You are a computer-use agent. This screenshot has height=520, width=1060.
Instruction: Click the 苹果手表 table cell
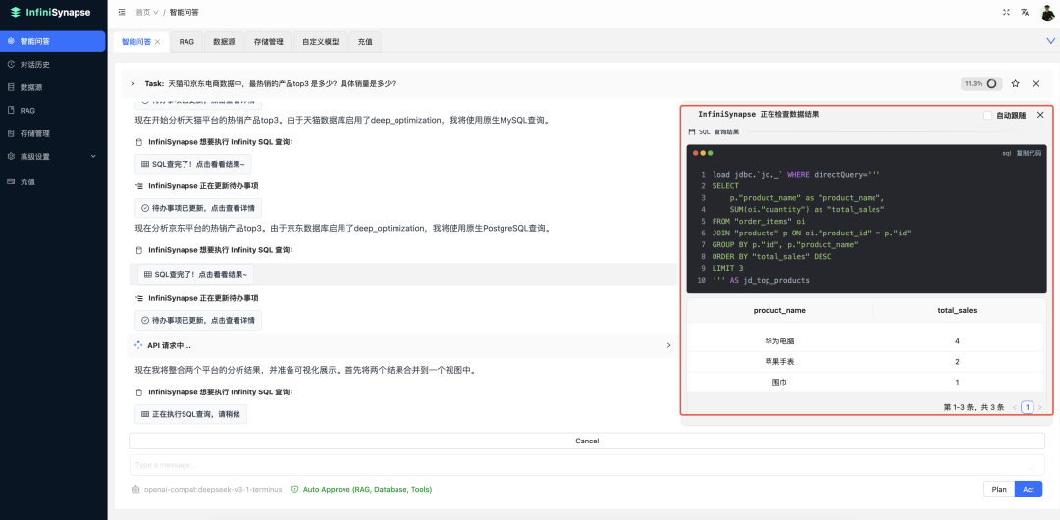(779, 362)
